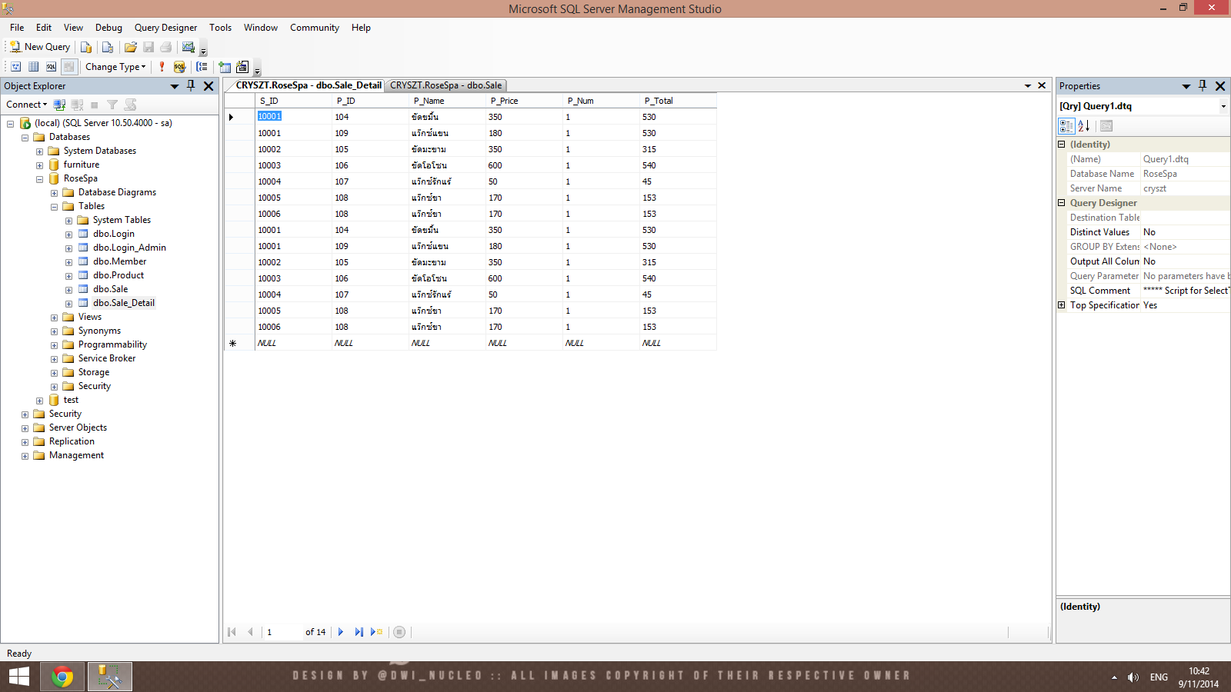The height and width of the screenshot is (692, 1231).
Task: Open the Query Designer menu
Action: point(165,28)
